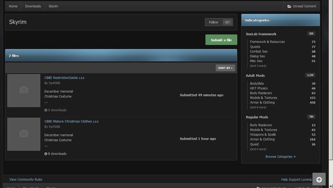
Task: Open the BodySlide subcategory
Action: pyautogui.click(x=257, y=84)
